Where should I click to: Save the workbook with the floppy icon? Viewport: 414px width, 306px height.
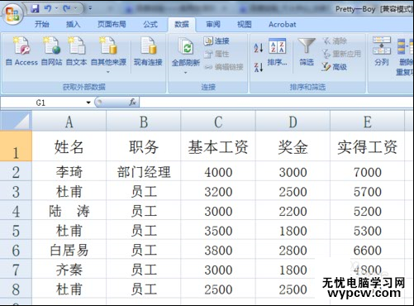(x=35, y=8)
